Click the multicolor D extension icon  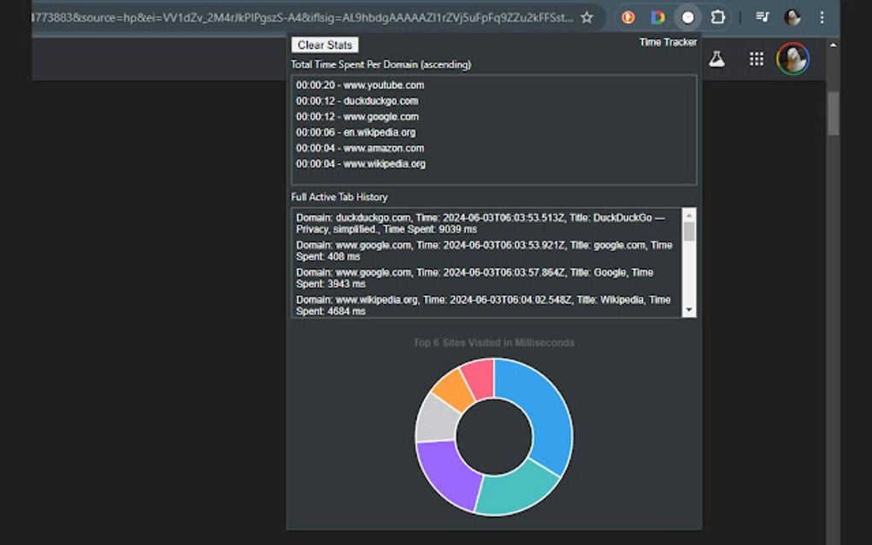pyautogui.click(x=657, y=17)
